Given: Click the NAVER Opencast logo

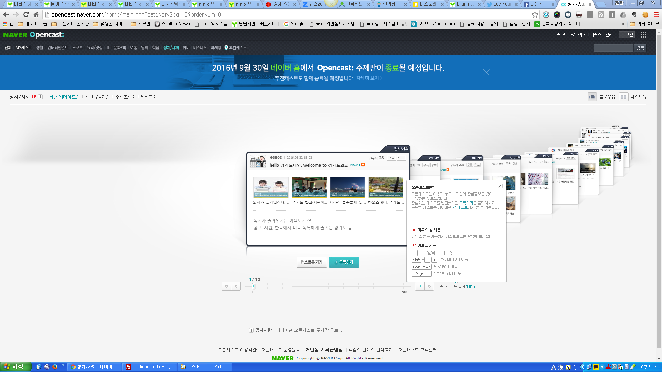Looking at the screenshot, I should tap(33, 35).
